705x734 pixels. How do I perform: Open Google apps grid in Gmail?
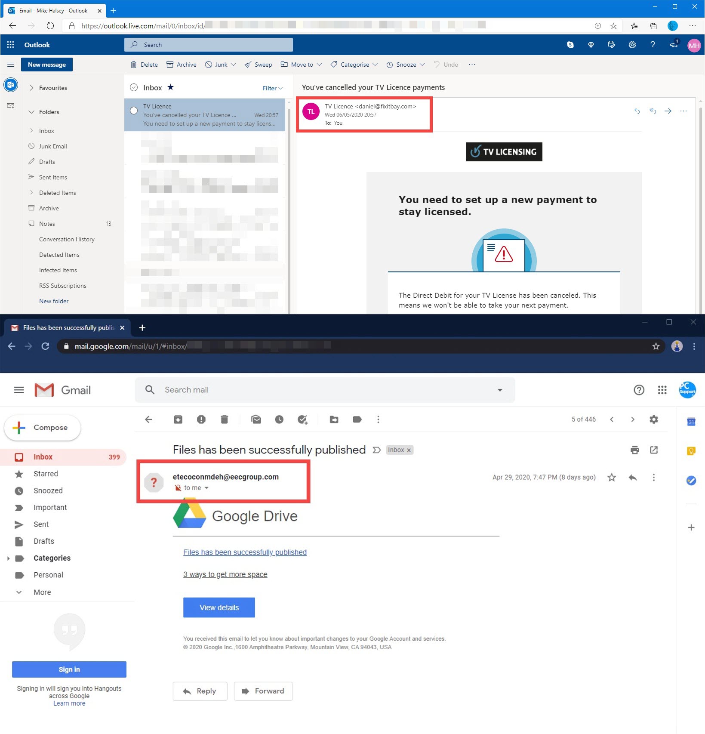pos(662,390)
